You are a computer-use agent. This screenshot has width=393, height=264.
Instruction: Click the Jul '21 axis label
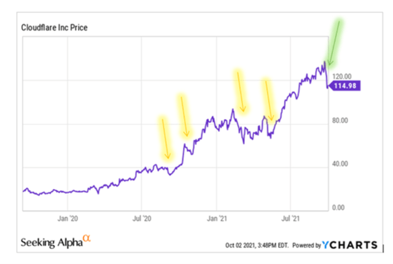click(290, 219)
